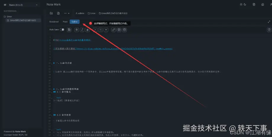Open the Name (A to Z) sort dropdown
This screenshot has height=137, width=272.
pyautogui.click(x=23, y=5)
